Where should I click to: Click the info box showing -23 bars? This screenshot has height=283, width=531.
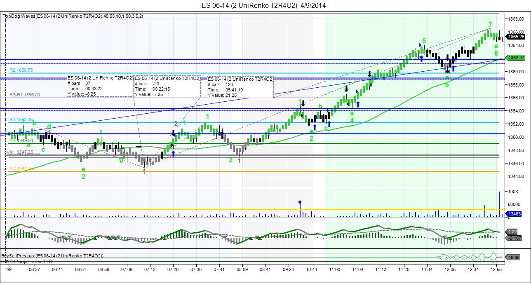(167, 86)
